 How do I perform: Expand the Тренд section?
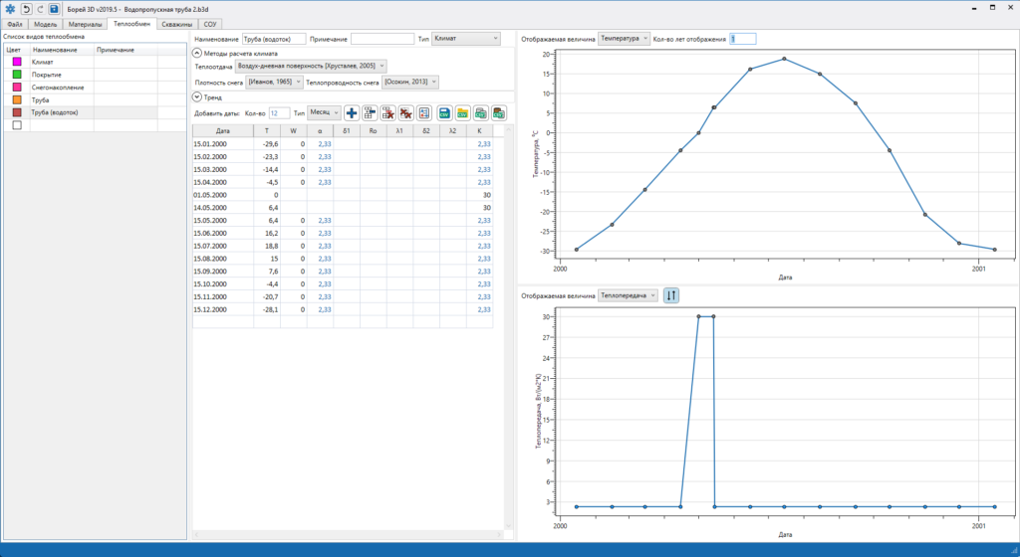pyautogui.click(x=197, y=97)
